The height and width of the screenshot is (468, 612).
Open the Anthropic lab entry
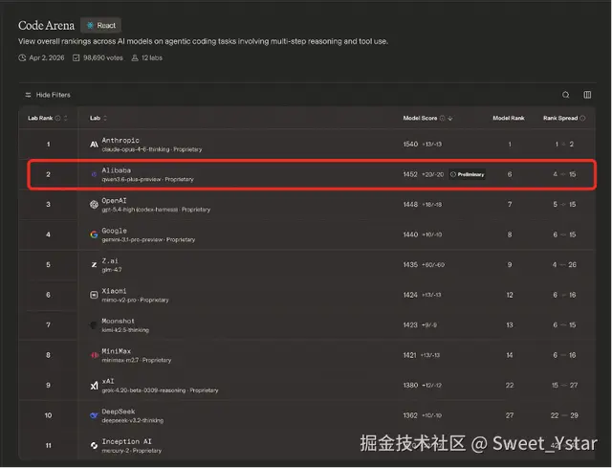point(120,141)
